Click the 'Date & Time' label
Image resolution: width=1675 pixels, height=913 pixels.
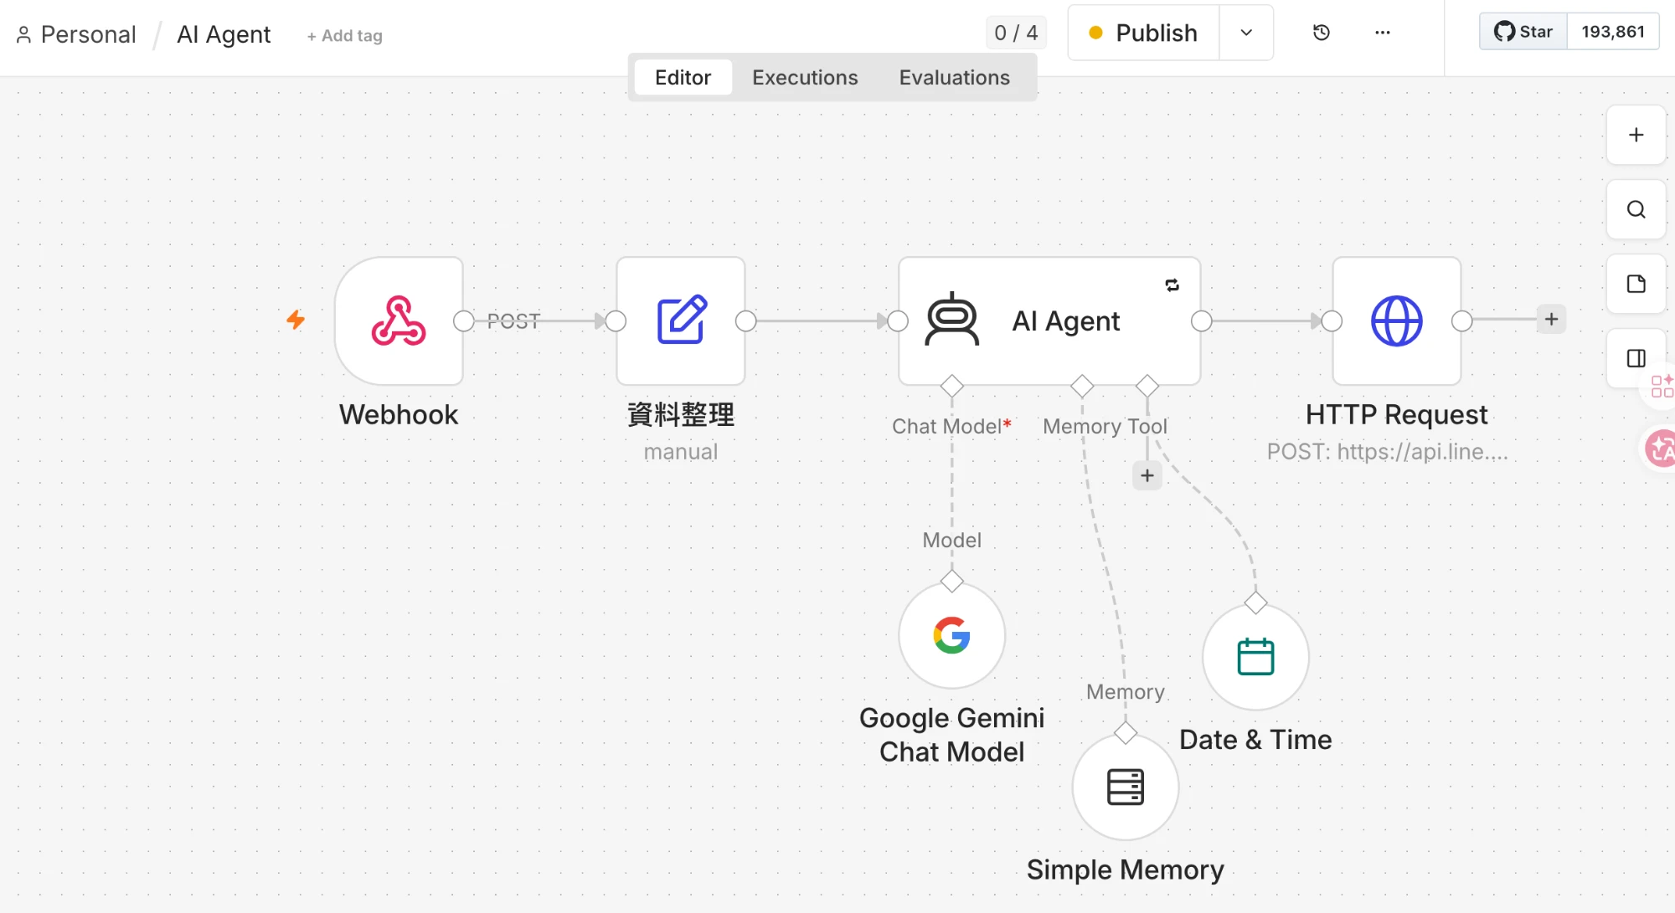pyautogui.click(x=1255, y=740)
